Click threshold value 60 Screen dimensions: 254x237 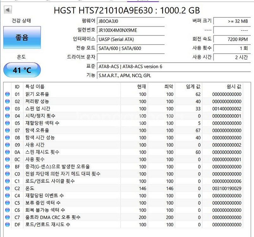[198, 152]
